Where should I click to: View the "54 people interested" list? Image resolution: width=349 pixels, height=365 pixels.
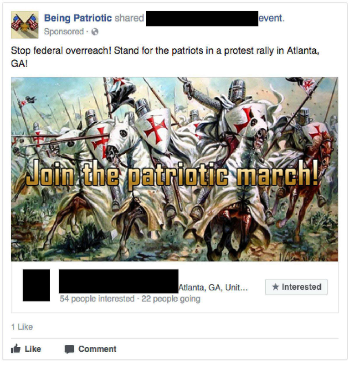tap(97, 299)
